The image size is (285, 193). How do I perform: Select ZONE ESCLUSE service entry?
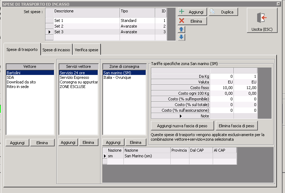[x=79, y=87]
